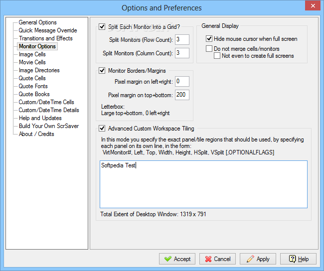
Task: Click the question mark Help icon
Action: (x=292, y=259)
